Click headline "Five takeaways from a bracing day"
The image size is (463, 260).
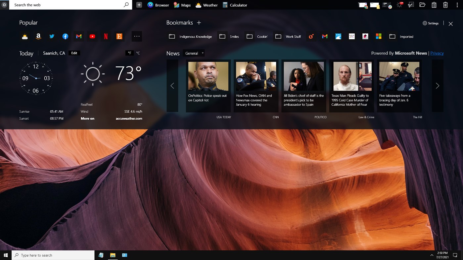click(394, 100)
